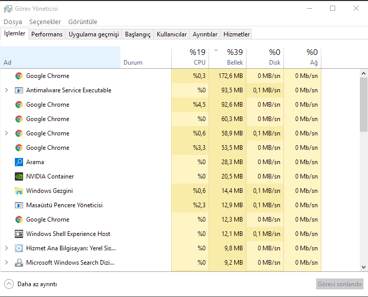Open the Dosya menu
This screenshot has height=297, width=368.
click(x=13, y=22)
